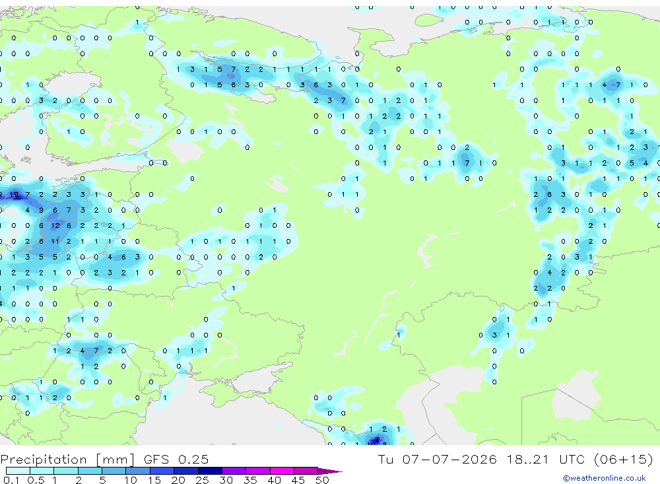The height and width of the screenshot is (484, 660).
Task: Click the over-50 mm arrow tip of legend
Action: click(x=330, y=471)
